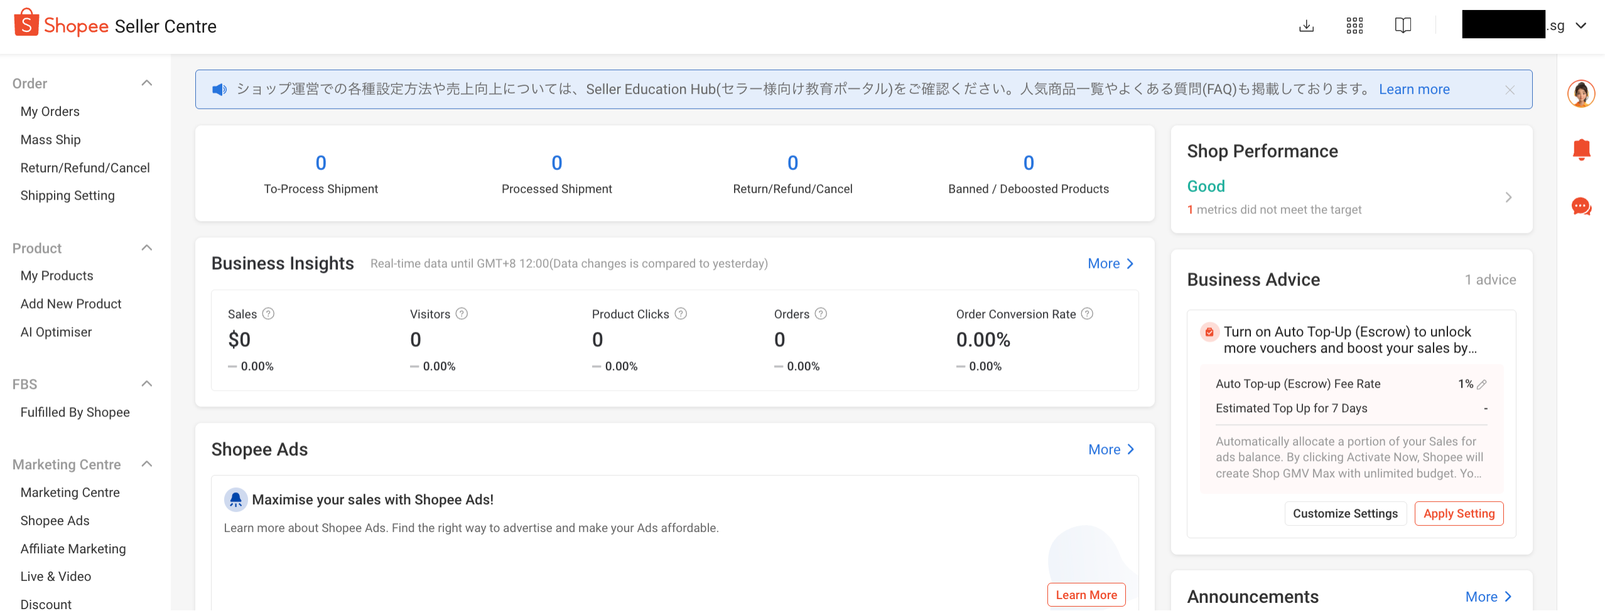This screenshot has height=611, width=1605.
Task: Show info tooltip for Orders
Action: pyautogui.click(x=821, y=314)
